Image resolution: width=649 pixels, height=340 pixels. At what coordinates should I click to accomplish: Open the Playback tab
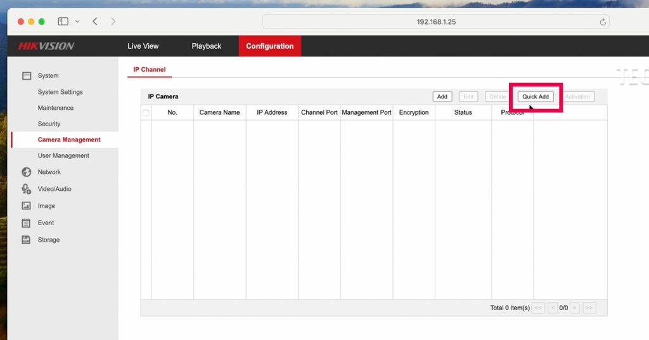[x=207, y=46]
